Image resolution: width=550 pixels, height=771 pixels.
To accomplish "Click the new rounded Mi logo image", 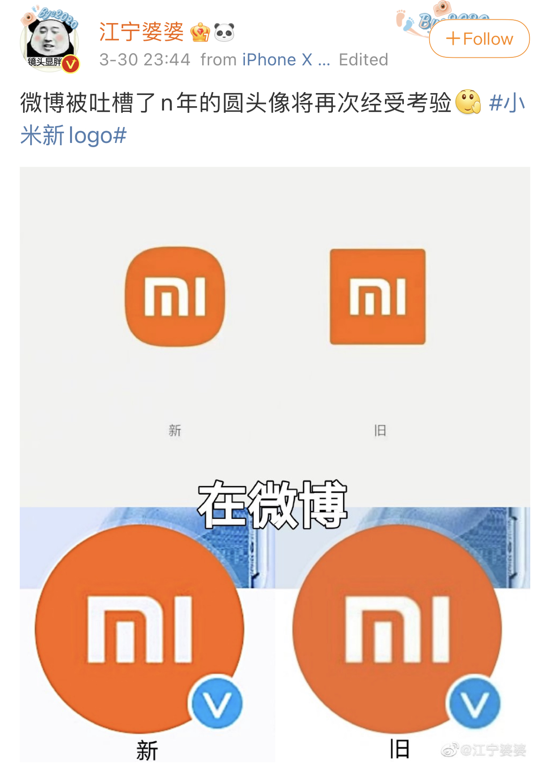I will pos(175,297).
